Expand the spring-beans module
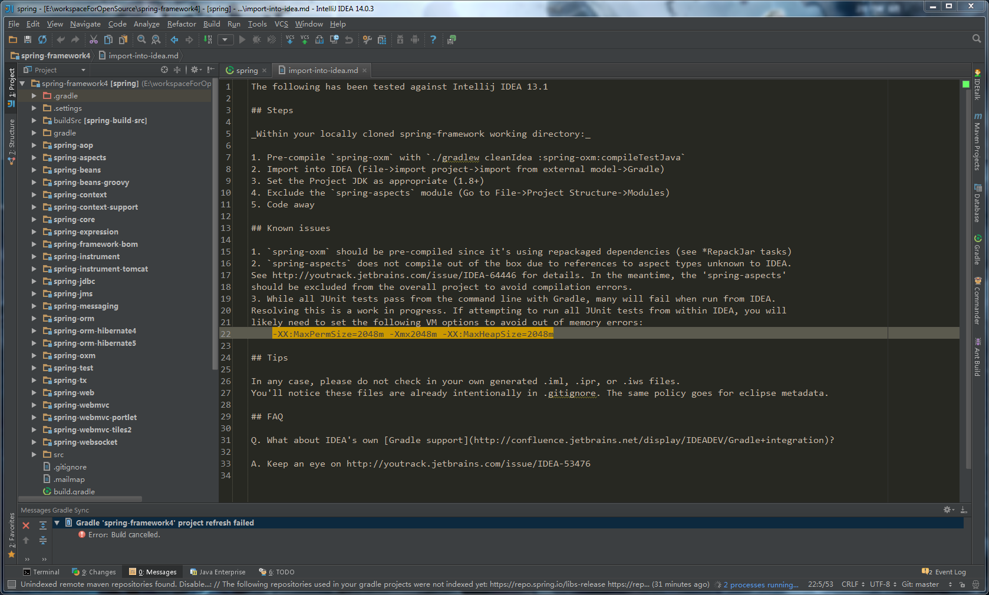The image size is (989, 595). click(x=34, y=170)
